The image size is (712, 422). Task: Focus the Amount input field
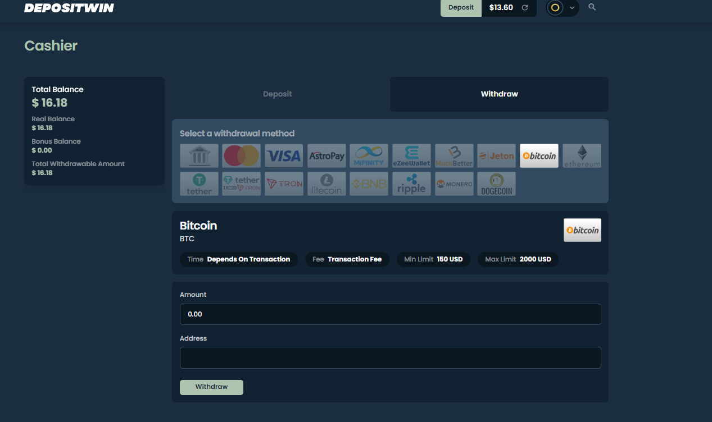[x=390, y=314]
